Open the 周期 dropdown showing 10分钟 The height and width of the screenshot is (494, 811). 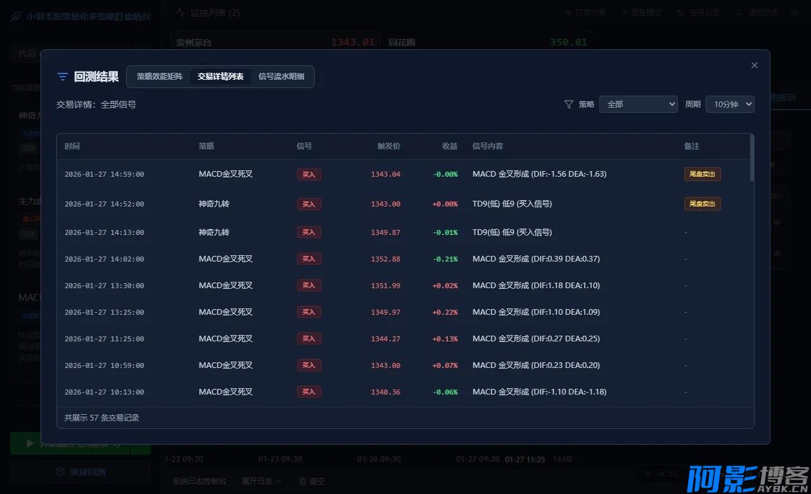click(x=730, y=104)
